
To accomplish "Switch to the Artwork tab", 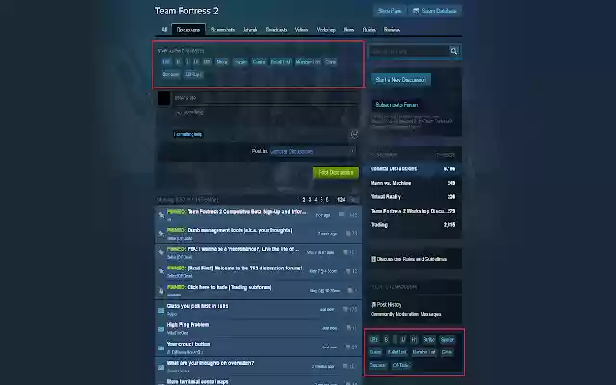I will pos(250,30).
